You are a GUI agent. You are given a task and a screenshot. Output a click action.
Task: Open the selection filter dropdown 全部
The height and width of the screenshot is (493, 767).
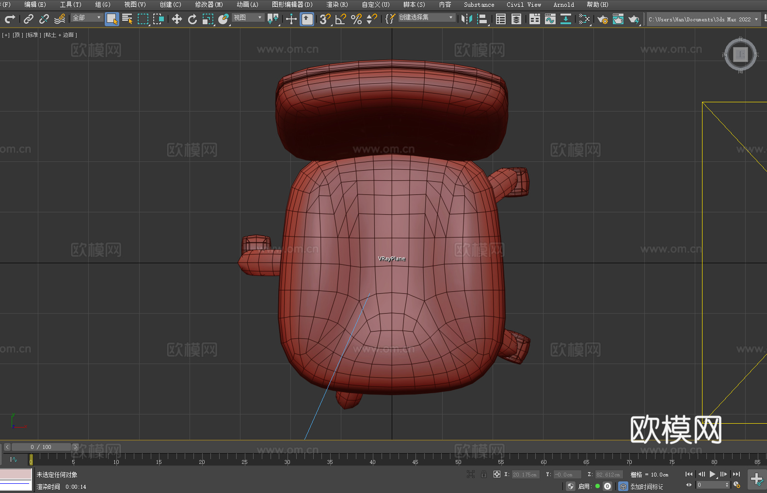tap(87, 17)
